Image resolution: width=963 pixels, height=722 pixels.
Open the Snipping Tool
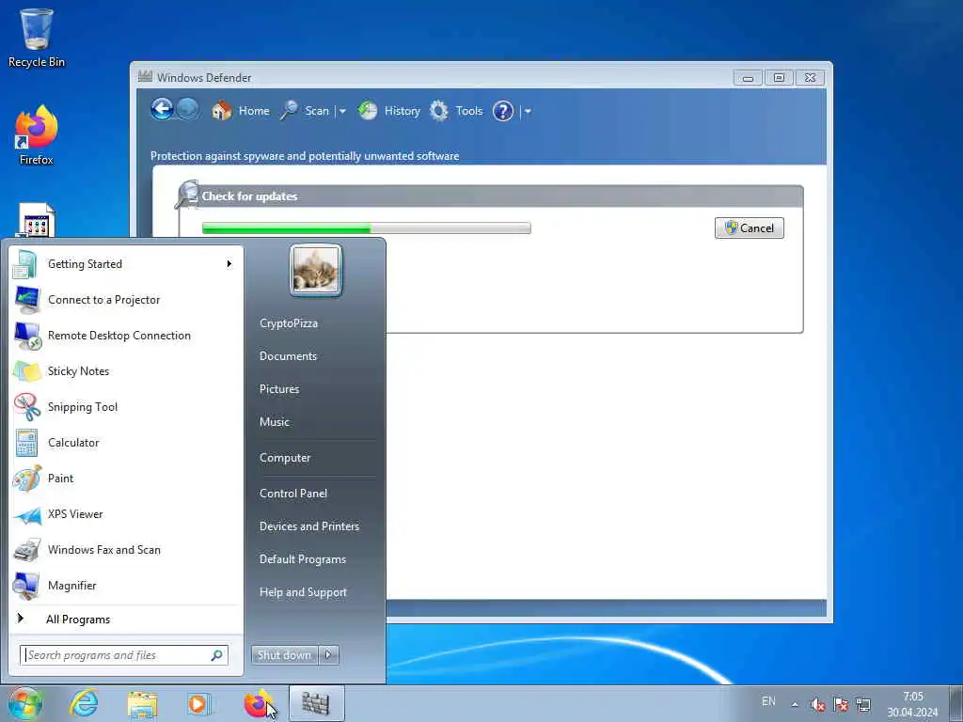[x=125, y=407]
